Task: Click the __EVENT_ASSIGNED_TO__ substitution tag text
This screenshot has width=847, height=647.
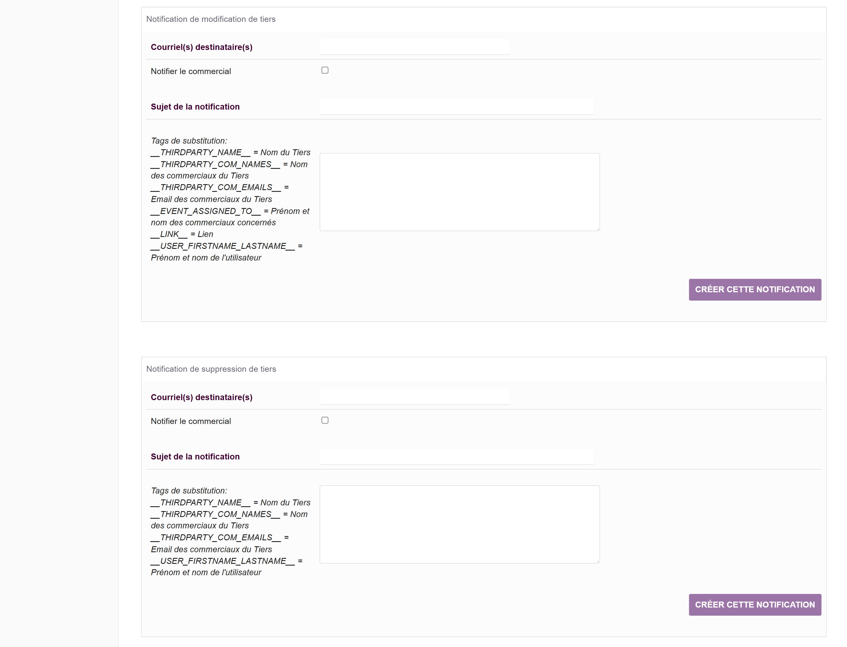Action: (x=206, y=211)
